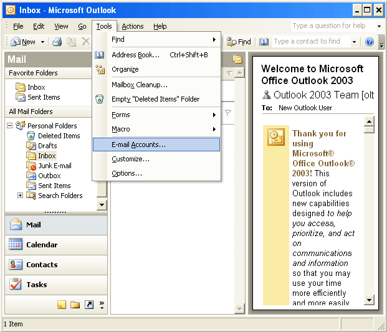The width and height of the screenshot is (387, 332).
Task: Click the Sent Items icon in Favorite Folders
Action: (21, 97)
